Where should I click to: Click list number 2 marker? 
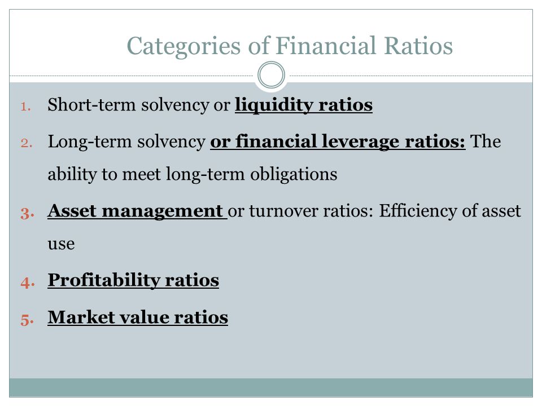[27, 143]
